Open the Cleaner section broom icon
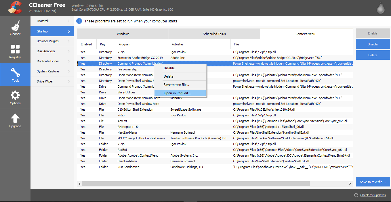This screenshot has height=202, width=391. pos(15,25)
